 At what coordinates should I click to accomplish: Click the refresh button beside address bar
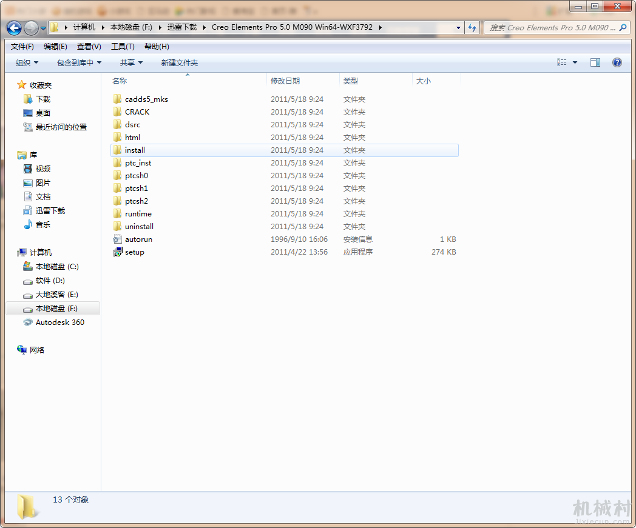coord(472,27)
